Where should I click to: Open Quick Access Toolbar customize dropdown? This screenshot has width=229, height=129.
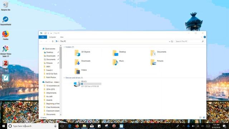pyautogui.click(x=51, y=33)
